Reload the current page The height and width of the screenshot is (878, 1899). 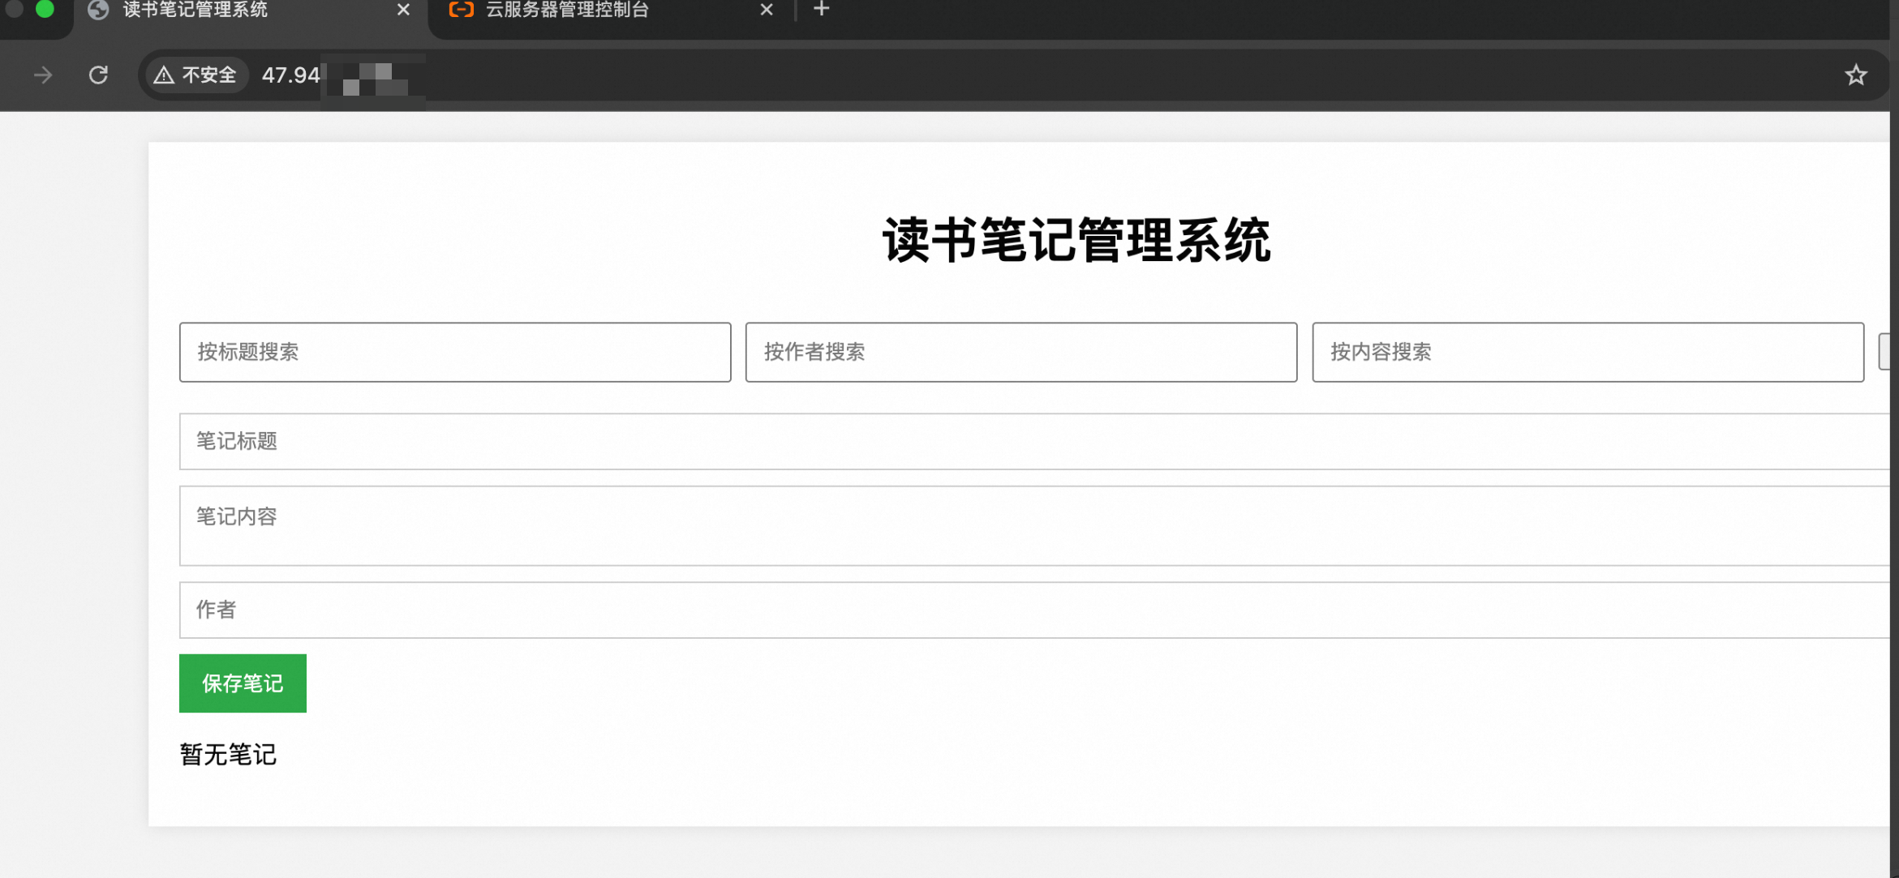point(98,75)
